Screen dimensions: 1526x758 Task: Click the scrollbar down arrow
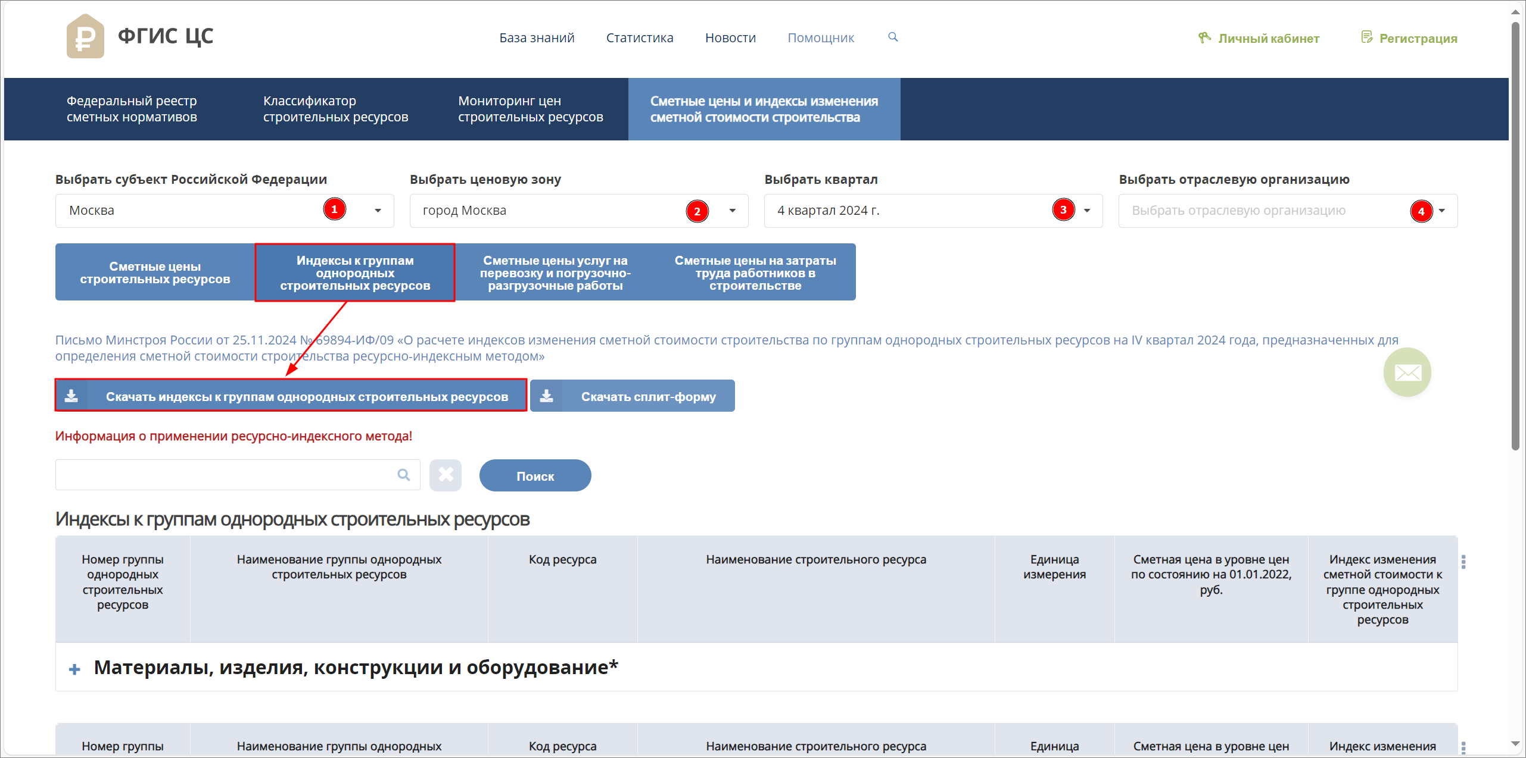click(1515, 744)
